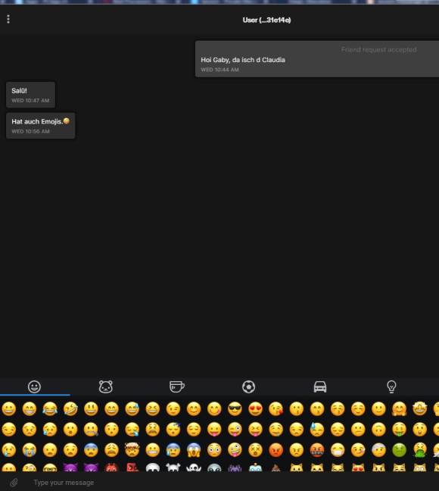This screenshot has width=439, height=491.
Task: Select the Salü! message bubble
Action: 31,95
